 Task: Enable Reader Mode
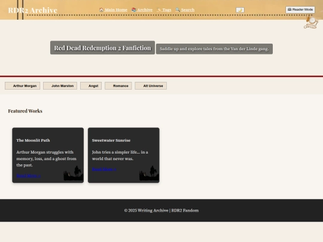point(300,10)
